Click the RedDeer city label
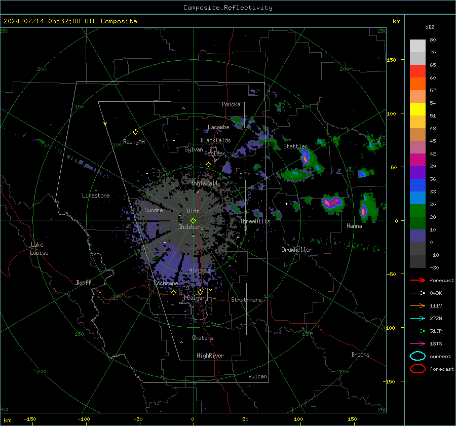 pos(215,153)
